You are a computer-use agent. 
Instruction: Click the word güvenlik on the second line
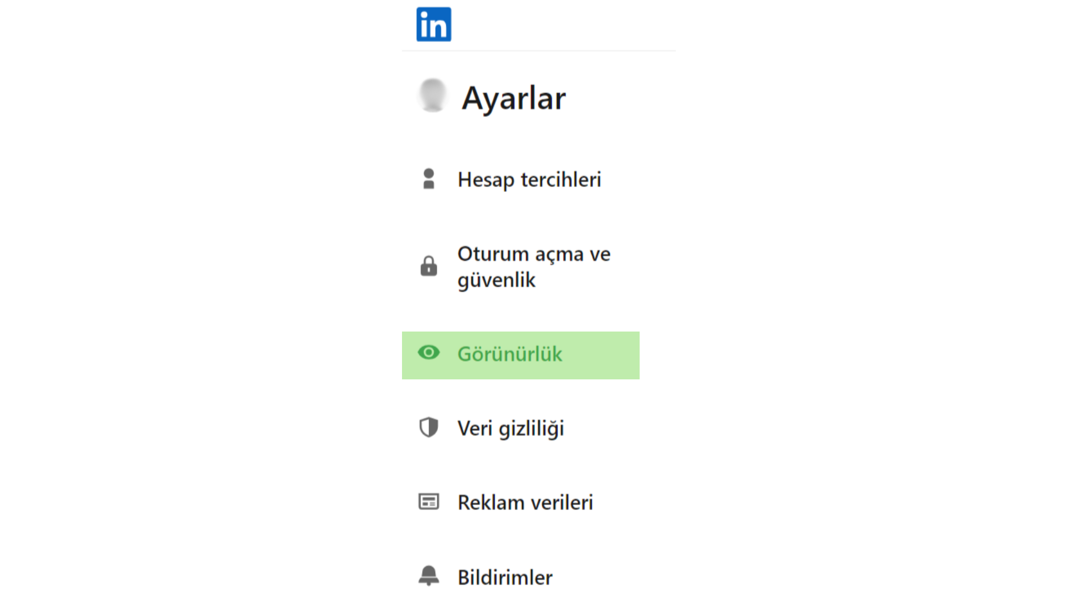(x=496, y=280)
